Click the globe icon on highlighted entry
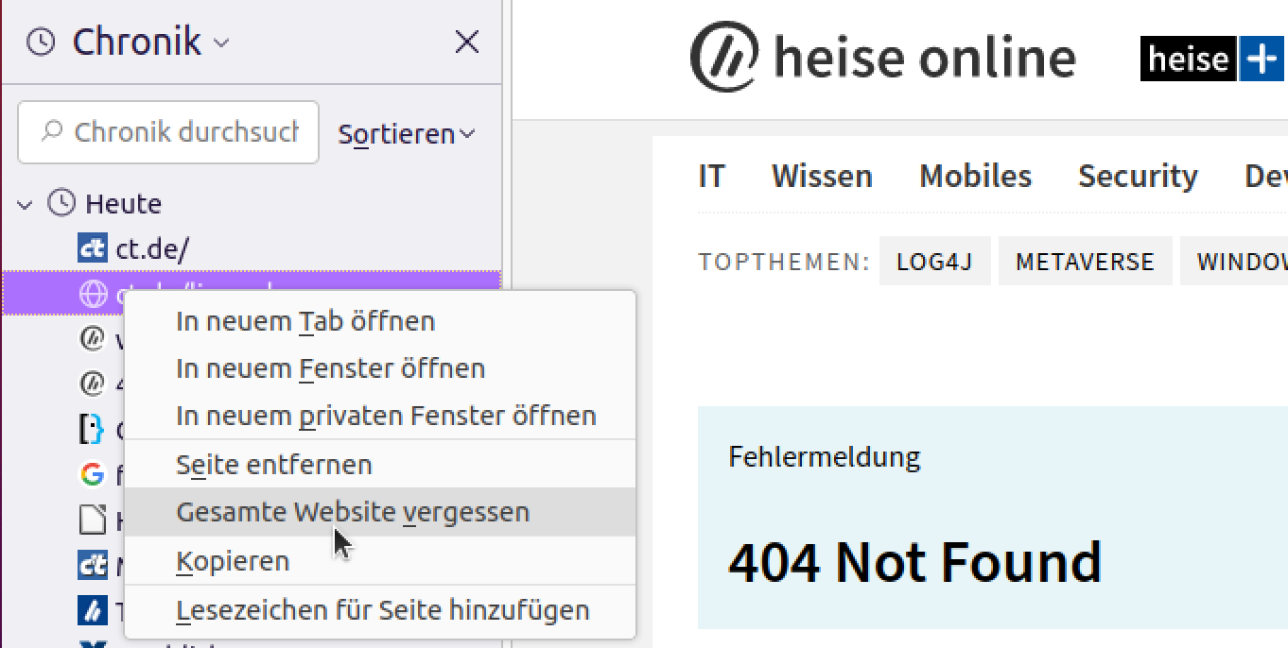 tap(92, 295)
